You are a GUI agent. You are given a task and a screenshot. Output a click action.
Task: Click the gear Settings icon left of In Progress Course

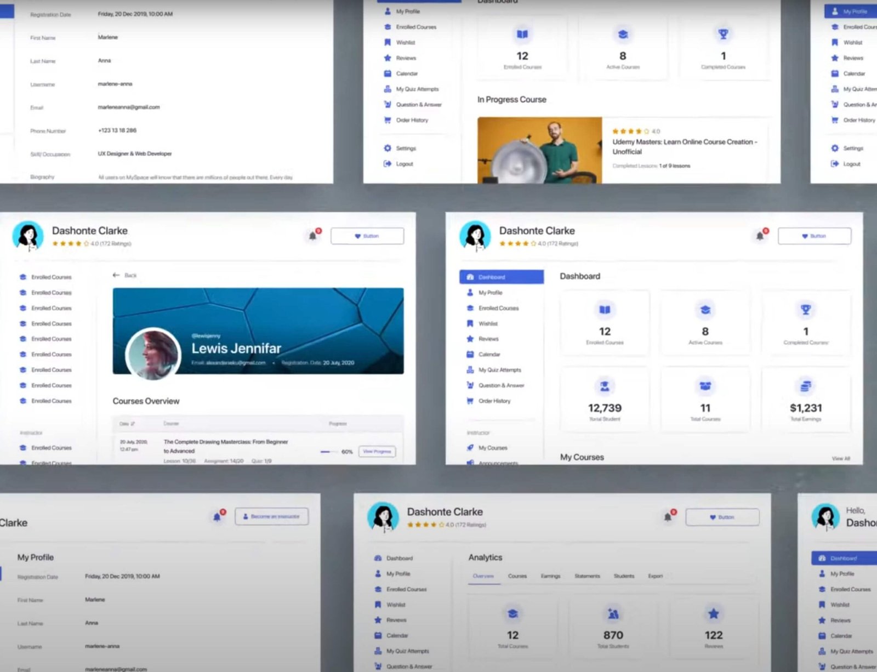388,148
